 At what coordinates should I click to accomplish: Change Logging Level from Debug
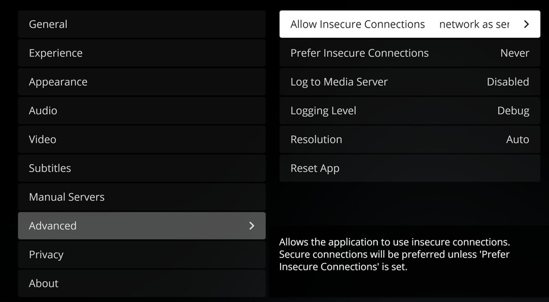coord(410,110)
